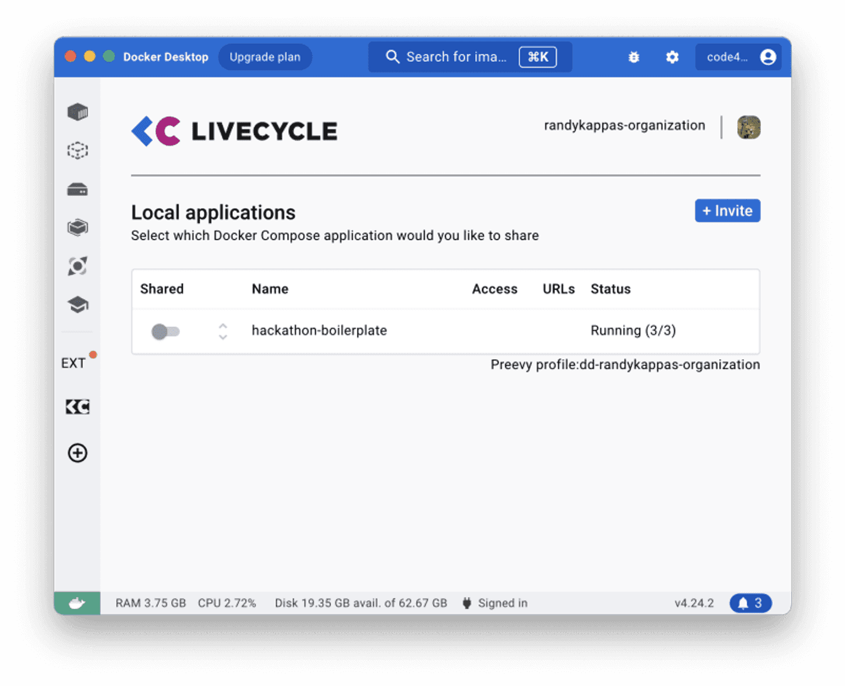Open the Dev Environments sidebar icon
The height and width of the screenshot is (686, 845).
coord(77,266)
